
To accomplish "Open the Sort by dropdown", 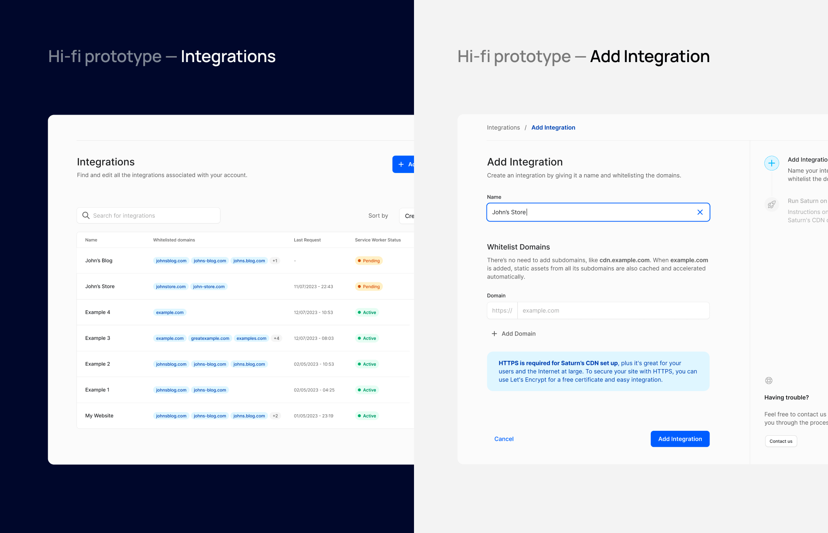I will click(x=407, y=216).
